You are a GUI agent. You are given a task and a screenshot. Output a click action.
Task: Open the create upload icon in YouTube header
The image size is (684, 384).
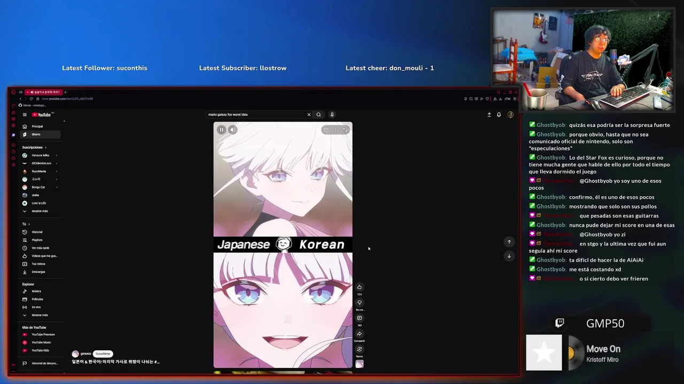point(489,115)
